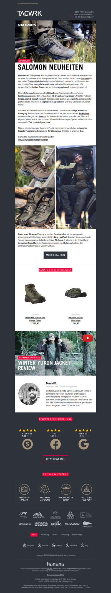Select the Bekleidung category link

coord(45,535)
